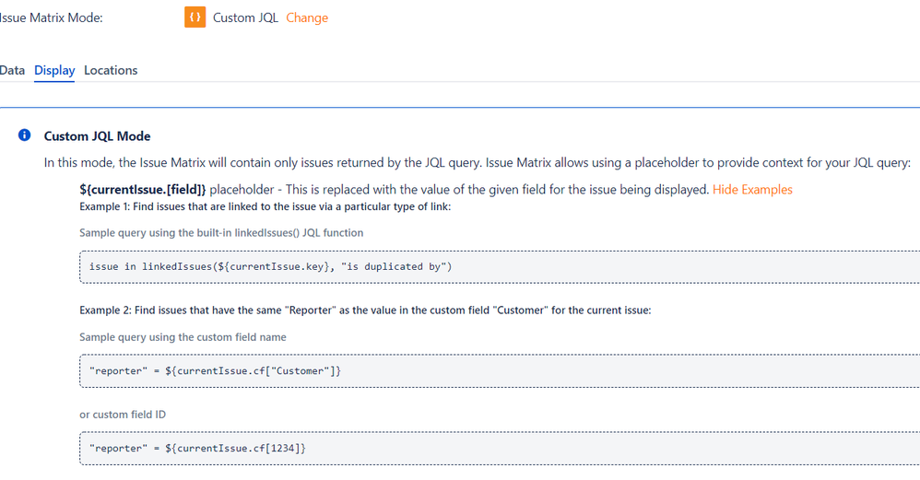920x480 pixels.
Task: Click the Change link for Issue Matrix Mode
Action: [x=307, y=18]
